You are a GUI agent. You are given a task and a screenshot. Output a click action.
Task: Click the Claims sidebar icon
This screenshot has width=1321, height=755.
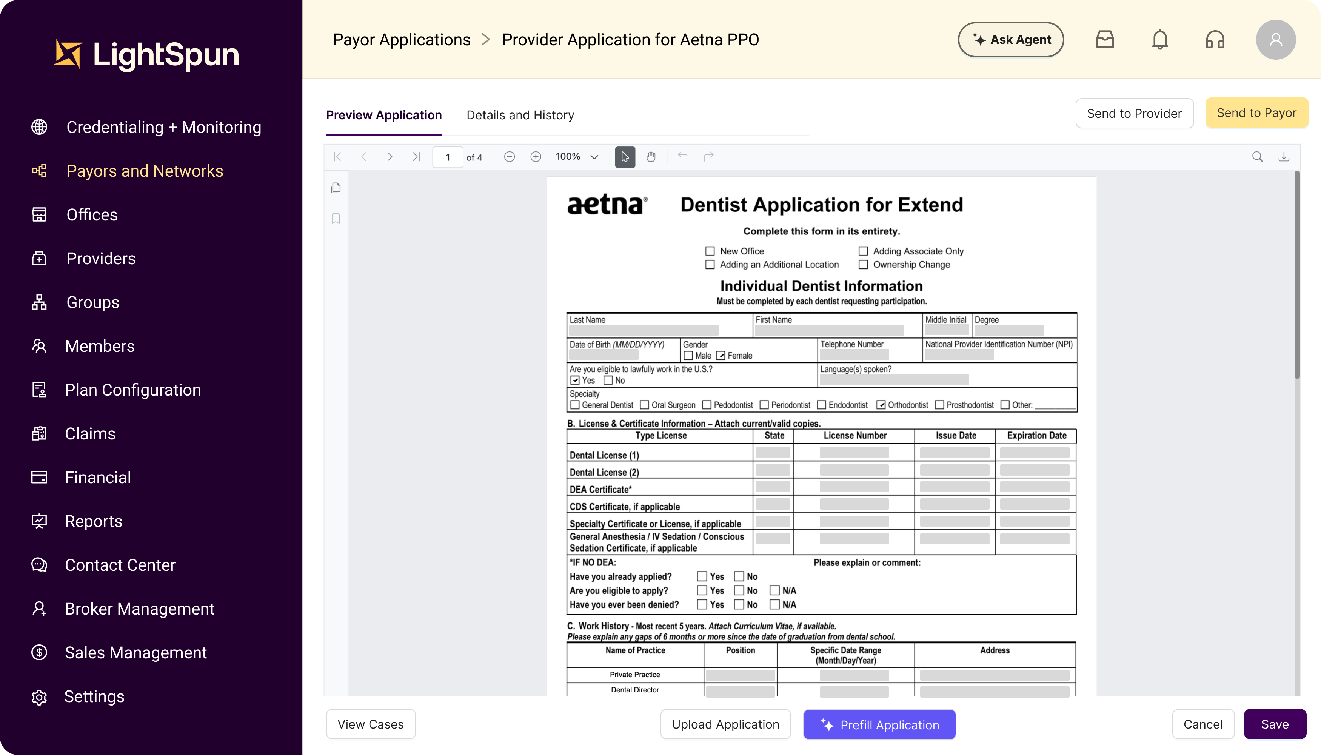coord(39,433)
